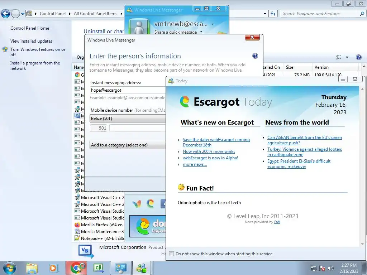
Task: Open the Action Center flag tray icon
Action: 322,268
